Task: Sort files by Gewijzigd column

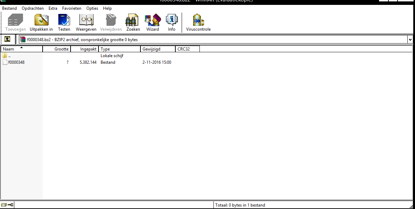Action: tap(158, 49)
